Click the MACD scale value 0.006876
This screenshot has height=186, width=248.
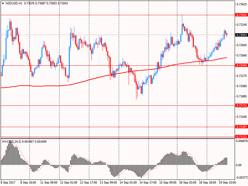(242, 141)
